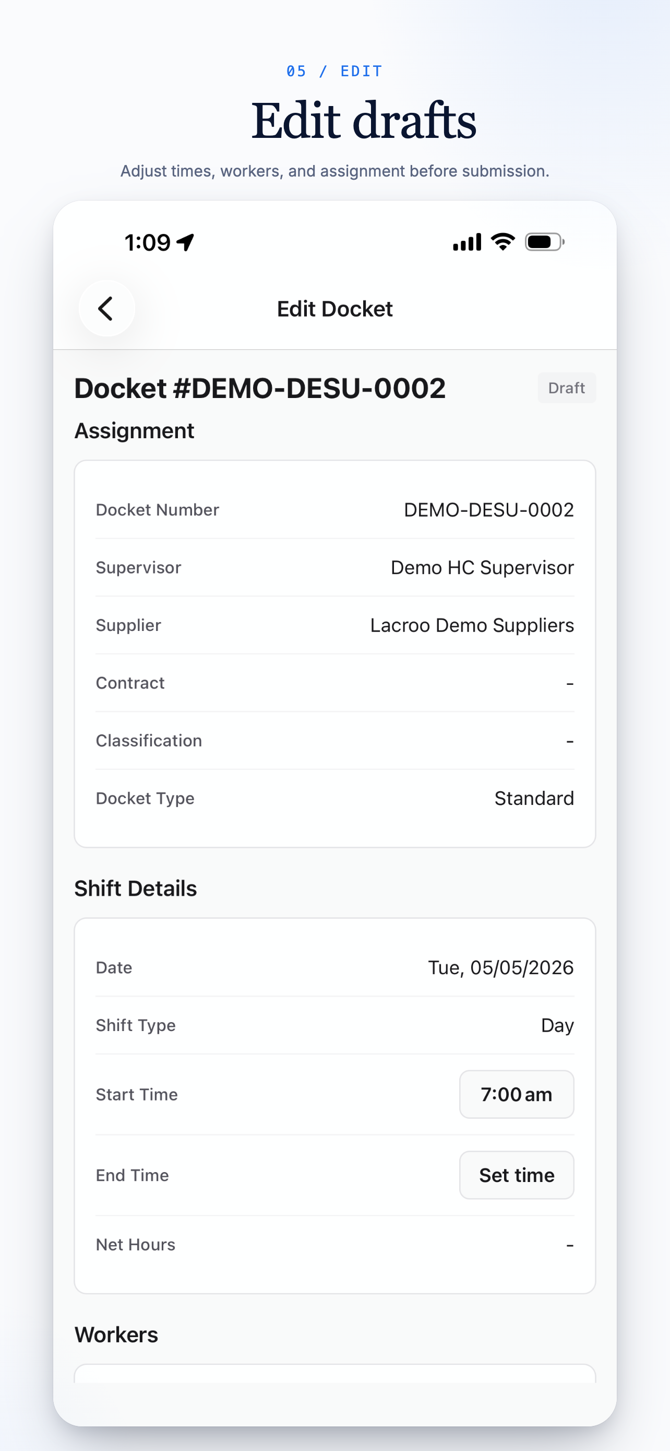Open the Start Time 7:00 am picker
670x1451 pixels.
517,1094
